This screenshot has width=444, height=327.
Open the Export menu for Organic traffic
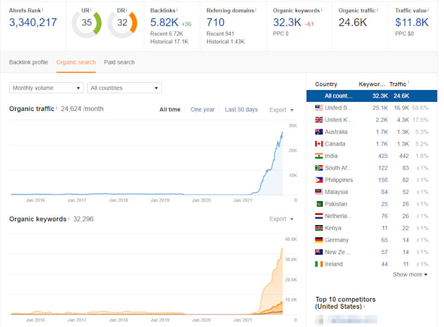[x=281, y=110]
